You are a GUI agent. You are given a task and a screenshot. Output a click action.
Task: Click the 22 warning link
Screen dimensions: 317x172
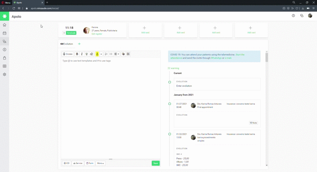(x=173, y=68)
